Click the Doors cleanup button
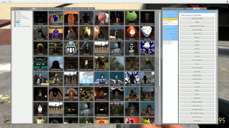This screenshot has height=128, width=229. [197, 64]
